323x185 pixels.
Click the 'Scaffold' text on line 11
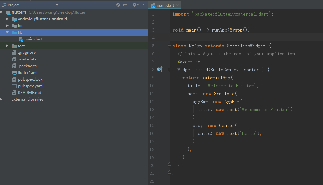[224, 94]
